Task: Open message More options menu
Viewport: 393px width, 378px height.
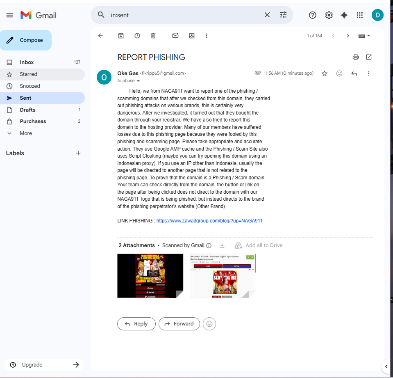Action: pos(368,73)
